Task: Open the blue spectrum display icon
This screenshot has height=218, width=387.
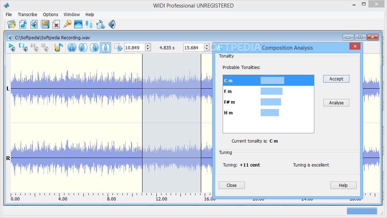Action: pyautogui.click(x=78, y=24)
